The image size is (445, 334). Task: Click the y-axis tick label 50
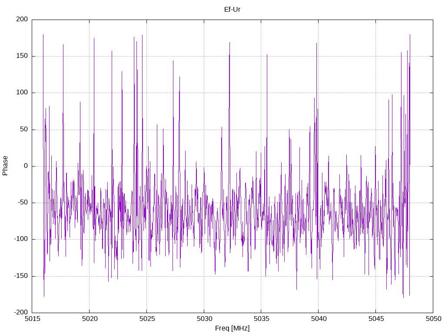pos(24,129)
